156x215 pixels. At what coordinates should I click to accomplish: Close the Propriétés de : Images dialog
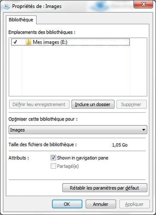coord(143,4)
